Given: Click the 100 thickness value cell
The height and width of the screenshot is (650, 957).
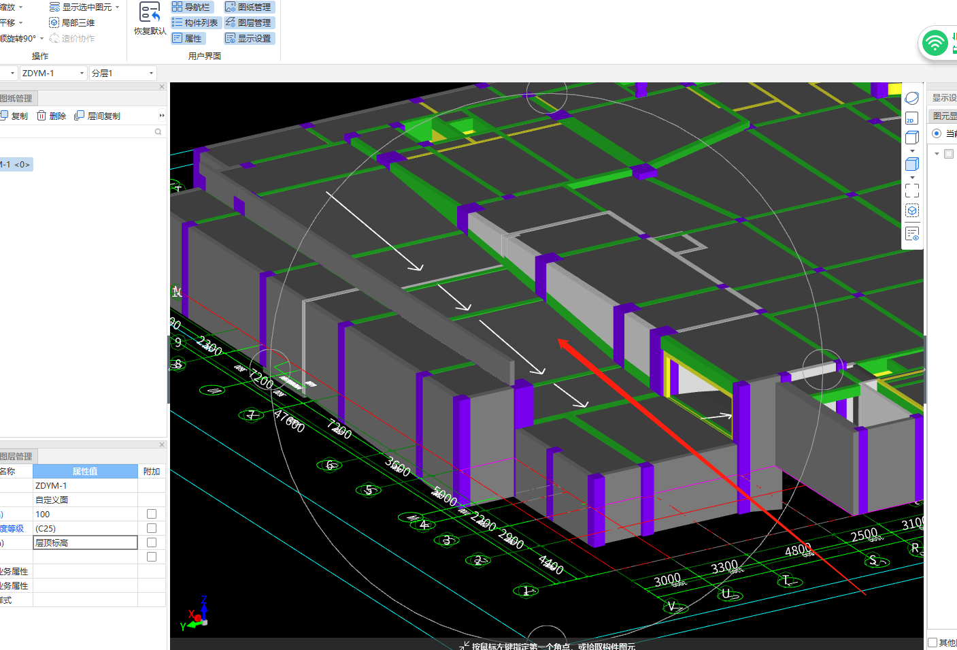Looking at the screenshot, I should click(85, 514).
